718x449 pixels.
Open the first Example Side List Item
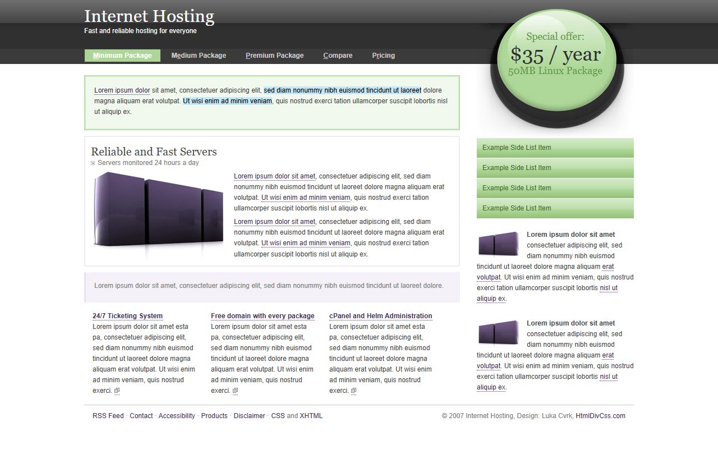tap(555, 148)
